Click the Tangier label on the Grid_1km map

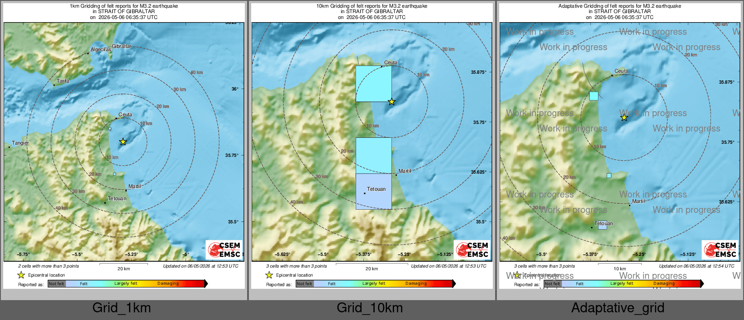click(20, 143)
